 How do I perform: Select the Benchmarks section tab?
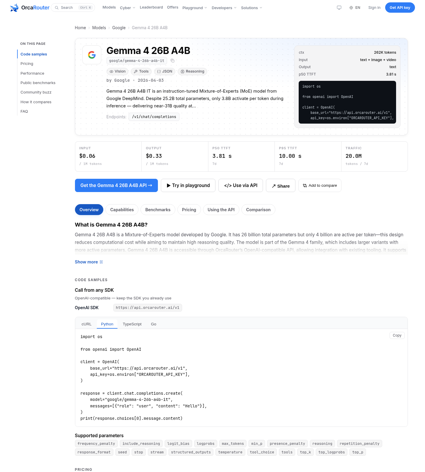pyautogui.click(x=158, y=210)
